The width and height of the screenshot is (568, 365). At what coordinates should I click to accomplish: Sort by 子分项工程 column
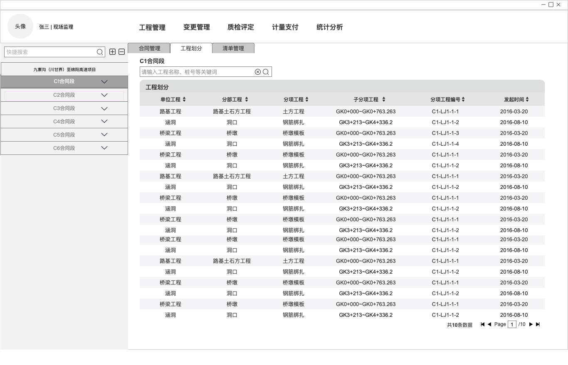pyautogui.click(x=384, y=99)
